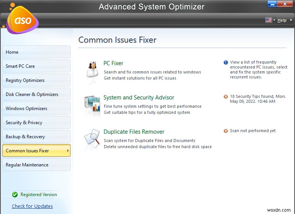Click the ASO logo
Screen dimensions: 295x214
[x=22, y=19]
